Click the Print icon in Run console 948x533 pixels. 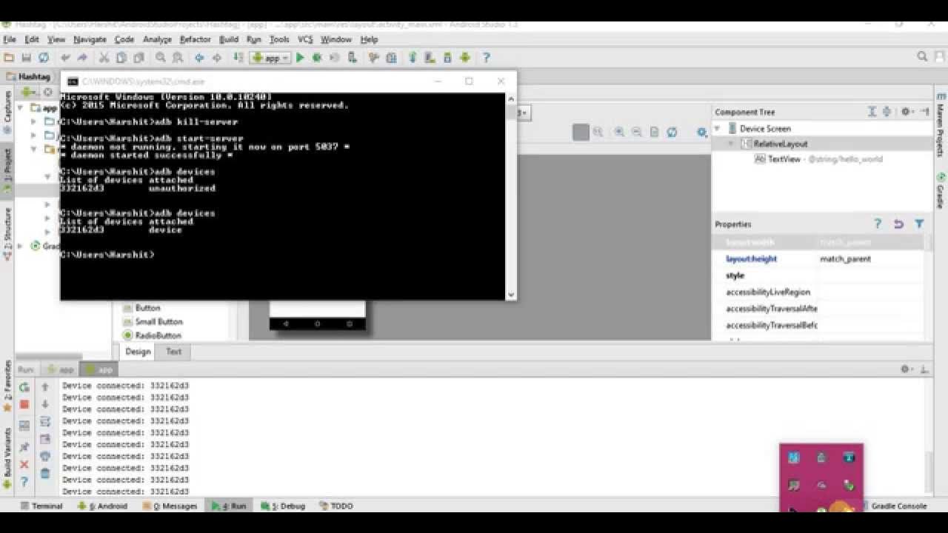click(x=45, y=456)
